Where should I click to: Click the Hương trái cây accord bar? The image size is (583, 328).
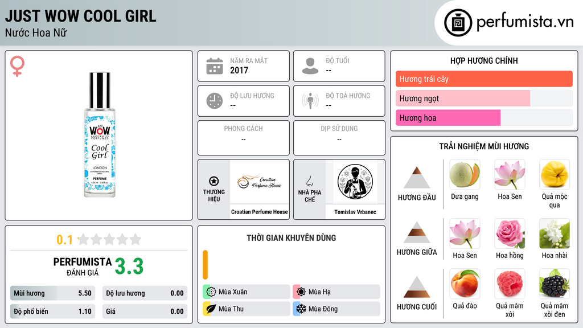484,79
